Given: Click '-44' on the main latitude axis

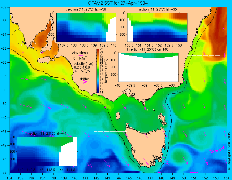Looking at the screenshot, I should (x=3, y=173).
